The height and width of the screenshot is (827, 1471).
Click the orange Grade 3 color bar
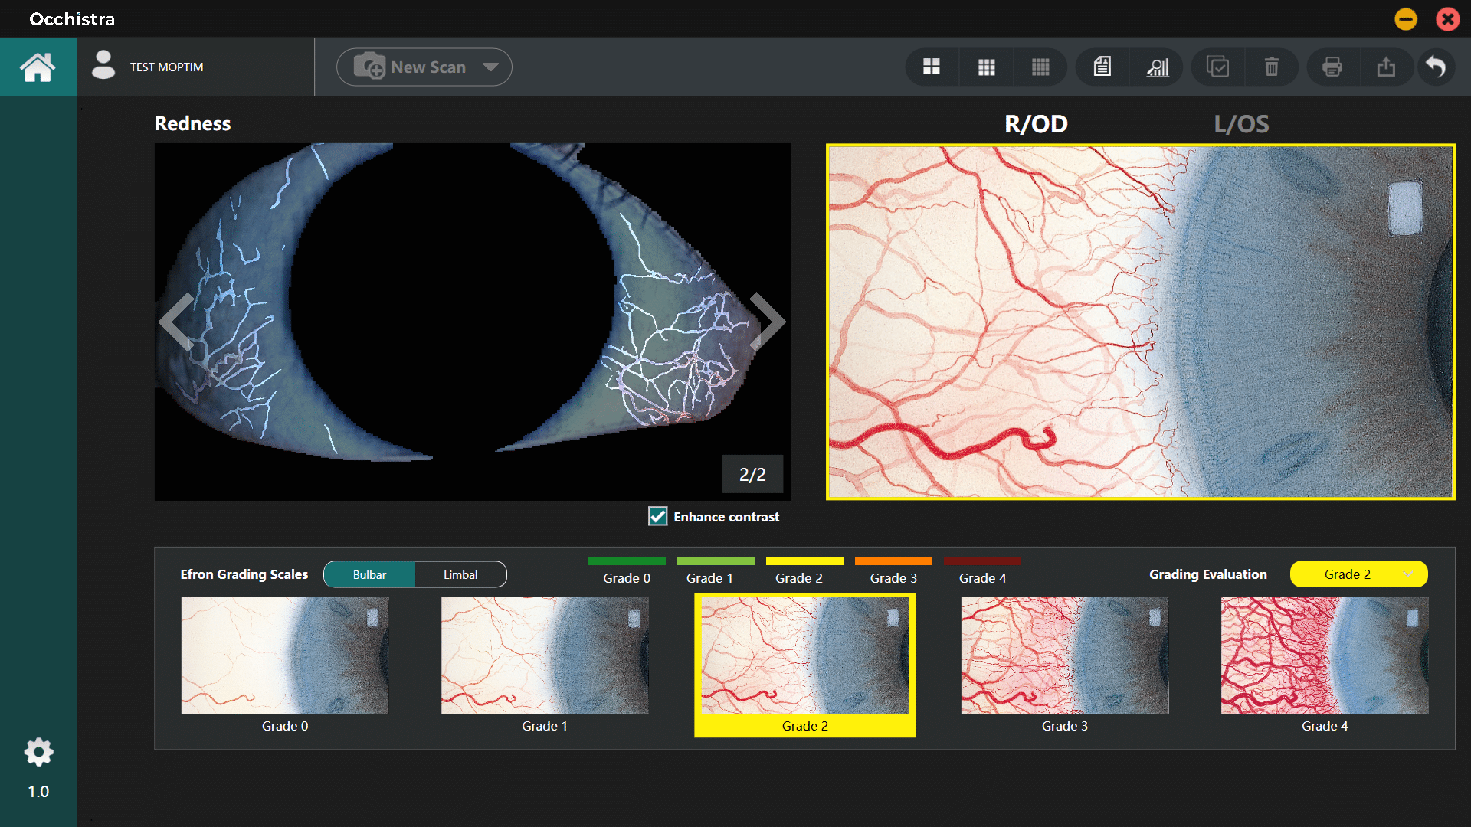(893, 562)
